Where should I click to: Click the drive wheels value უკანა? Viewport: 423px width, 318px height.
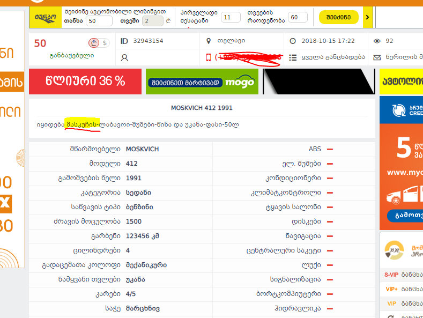pyautogui.click(x=136, y=279)
